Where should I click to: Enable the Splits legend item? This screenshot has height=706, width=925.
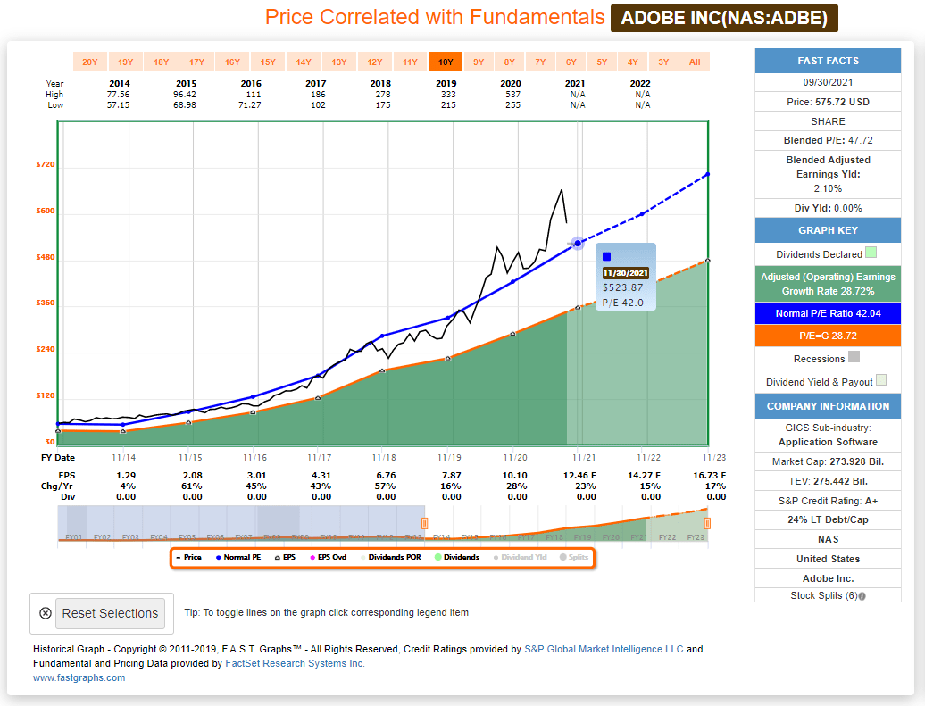574,557
